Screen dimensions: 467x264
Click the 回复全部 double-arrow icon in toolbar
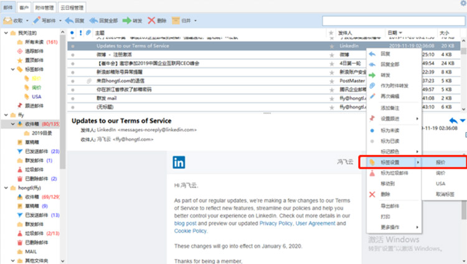pos(95,21)
